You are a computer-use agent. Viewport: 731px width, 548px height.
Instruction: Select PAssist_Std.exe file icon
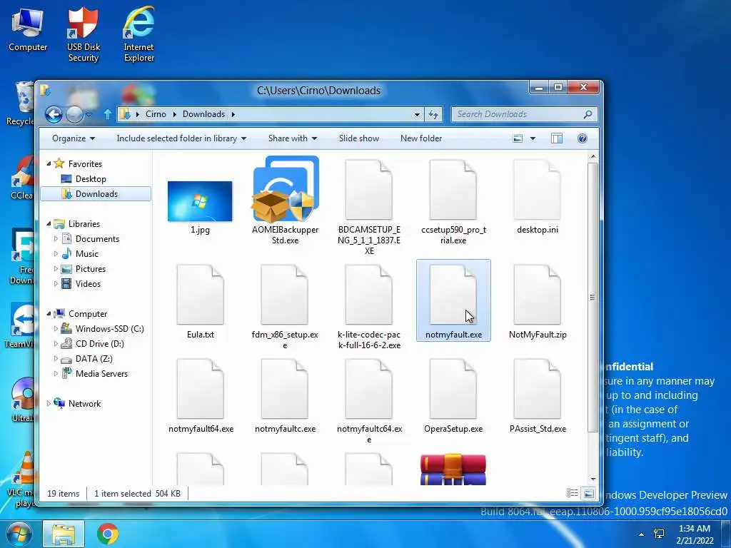click(x=537, y=389)
